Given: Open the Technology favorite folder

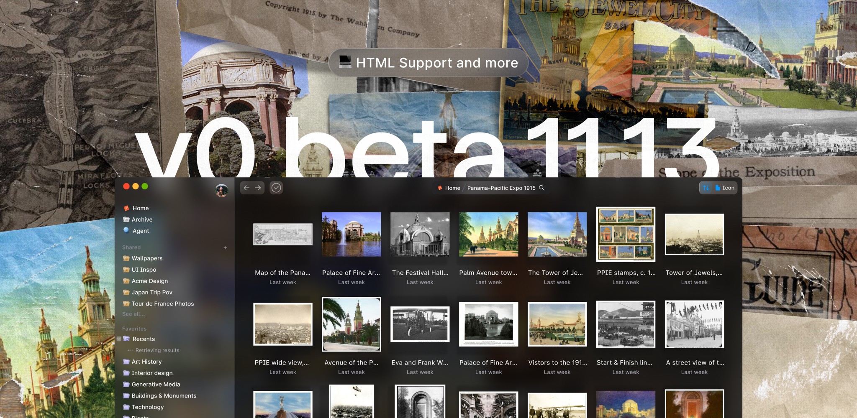Looking at the screenshot, I should pyautogui.click(x=147, y=407).
